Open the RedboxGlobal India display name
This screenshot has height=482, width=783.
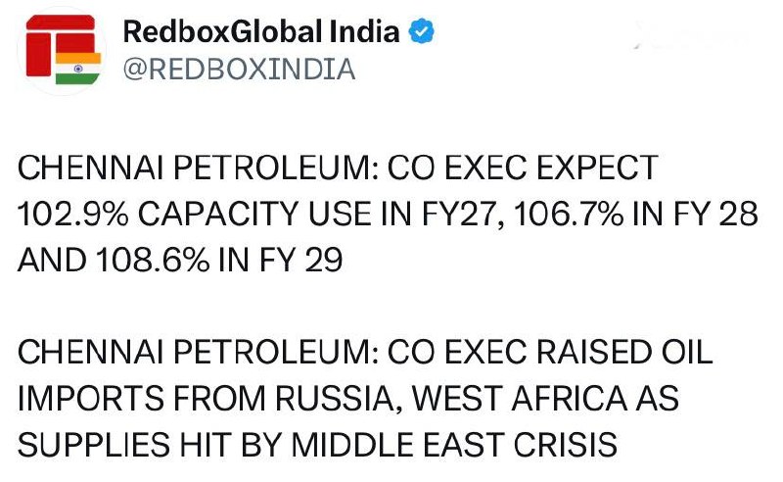click(261, 31)
